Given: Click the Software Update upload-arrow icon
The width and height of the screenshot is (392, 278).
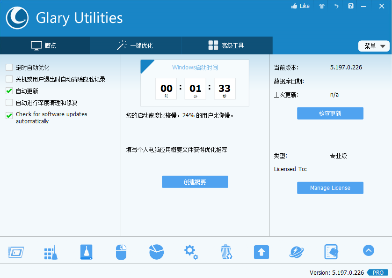Looking at the screenshot, I should [x=261, y=252].
